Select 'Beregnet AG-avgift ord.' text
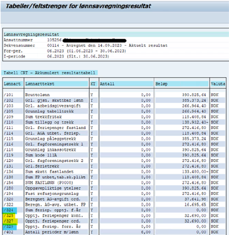The width and height of the screenshot is (229, 235). click(x=53, y=199)
